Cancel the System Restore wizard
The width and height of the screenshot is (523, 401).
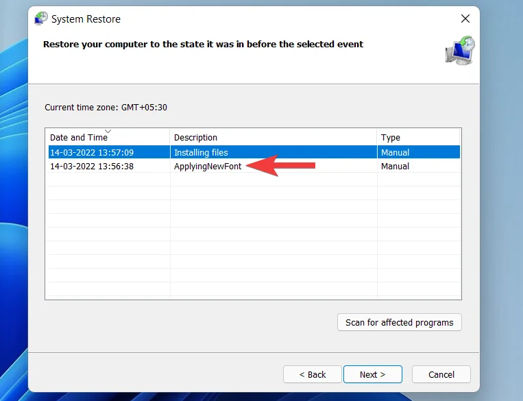coord(441,374)
